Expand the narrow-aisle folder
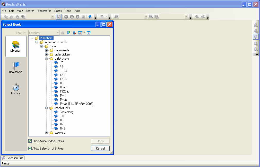This screenshot has height=167, width=260. click(46, 50)
